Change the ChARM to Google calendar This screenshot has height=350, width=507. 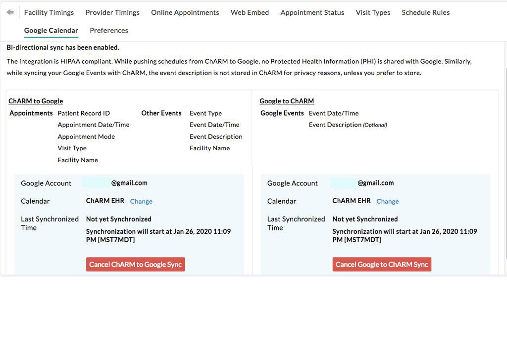tap(141, 201)
